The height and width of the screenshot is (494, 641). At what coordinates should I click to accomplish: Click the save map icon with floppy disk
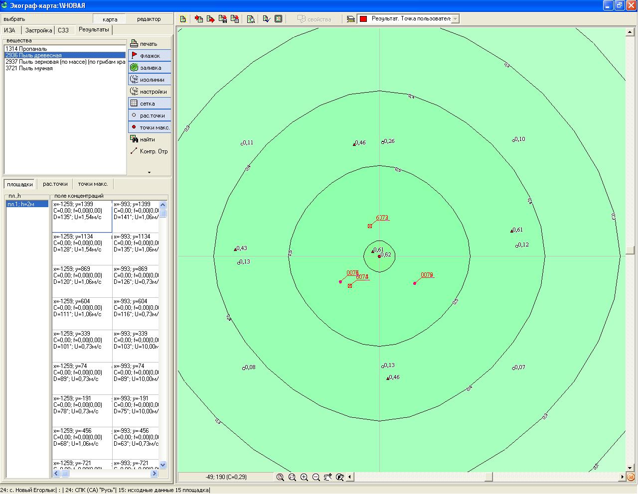click(223, 19)
